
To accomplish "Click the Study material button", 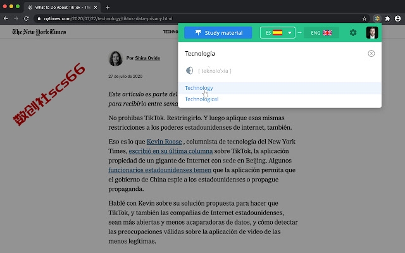I will (218, 33).
